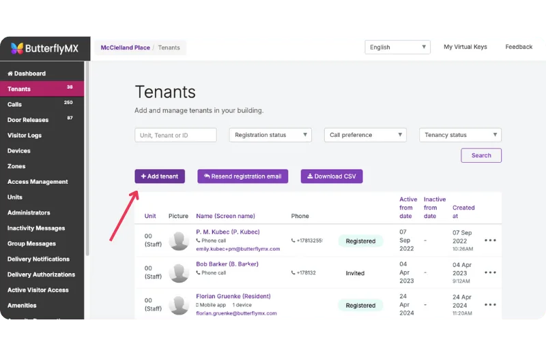Open the Feedback link
The width and height of the screenshot is (546, 363).
click(x=519, y=47)
